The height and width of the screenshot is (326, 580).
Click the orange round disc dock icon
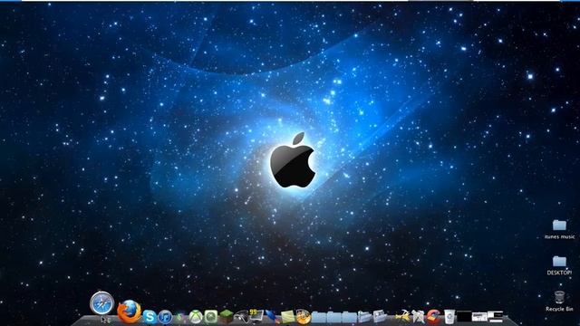pyautogui.click(x=303, y=316)
